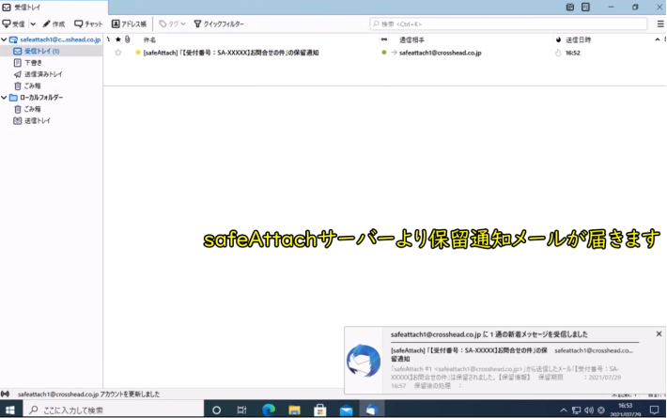667x418 pixels.
Task: Click the ここに入力して検索 taskbar search box
Action: tap(113, 410)
